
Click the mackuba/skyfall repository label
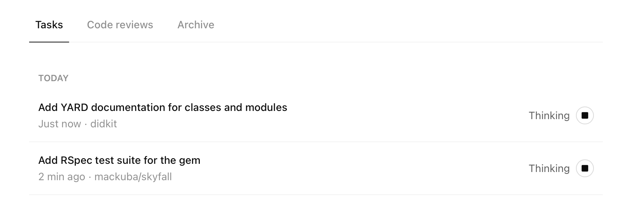pos(133,176)
